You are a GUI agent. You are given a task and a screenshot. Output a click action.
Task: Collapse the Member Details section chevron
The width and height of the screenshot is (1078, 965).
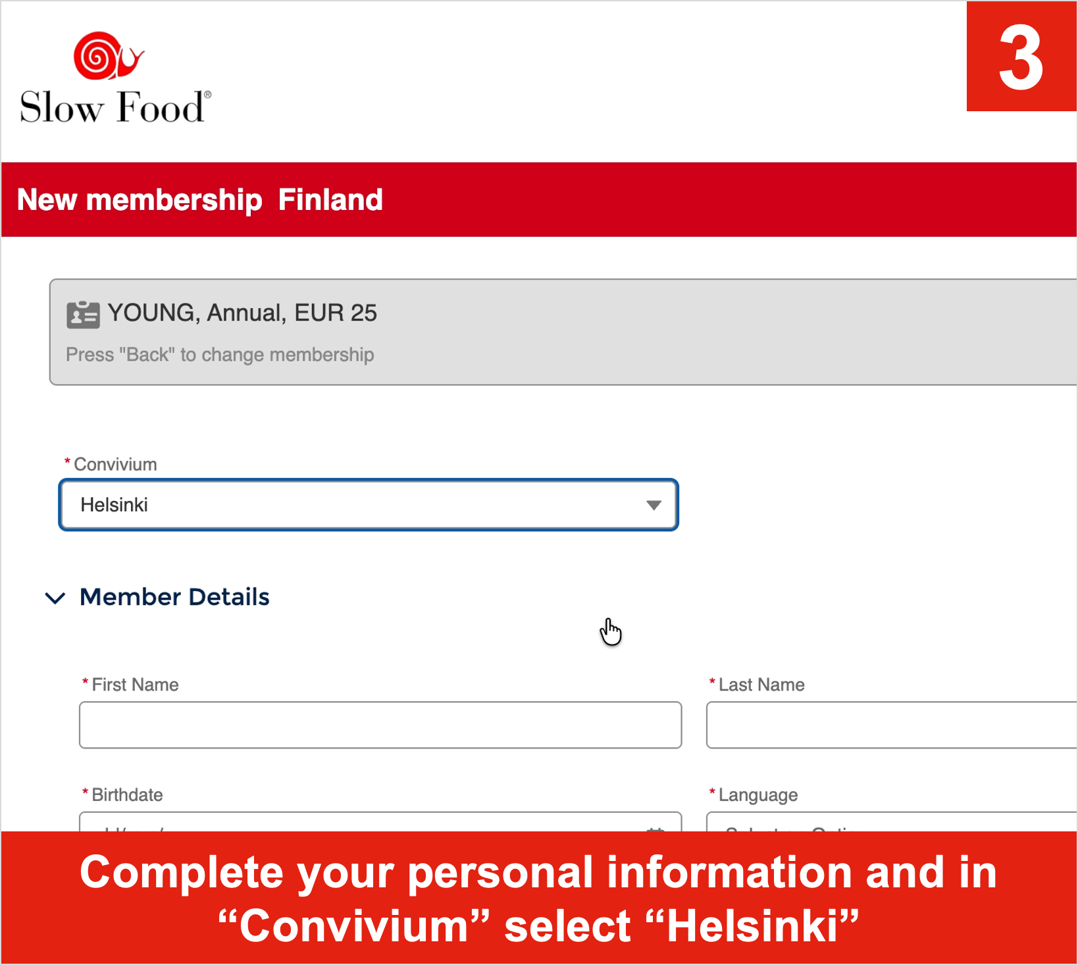(x=55, y=598)
